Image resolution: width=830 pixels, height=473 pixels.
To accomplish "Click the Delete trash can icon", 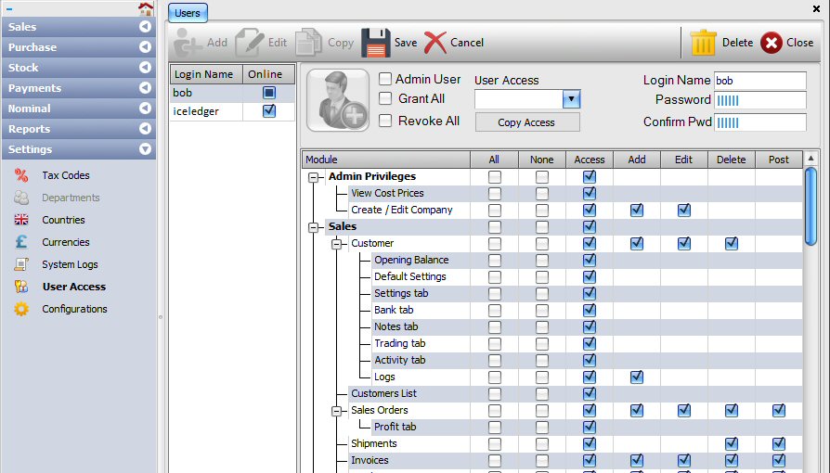I will pyautogui.click(x=703, y=43).
